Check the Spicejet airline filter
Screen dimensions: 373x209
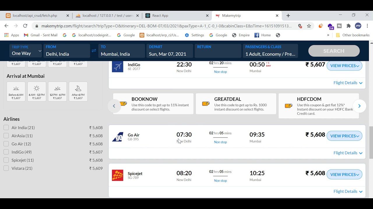coord(6,160)
